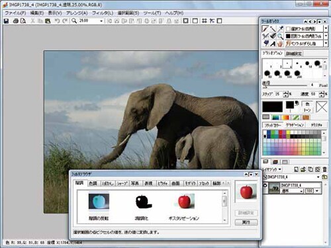The width and height of the screenshot is (331, 248).
Task: Click the selection tool label button in toolbox
Action: pyautogui.click(x=304, y=28)
